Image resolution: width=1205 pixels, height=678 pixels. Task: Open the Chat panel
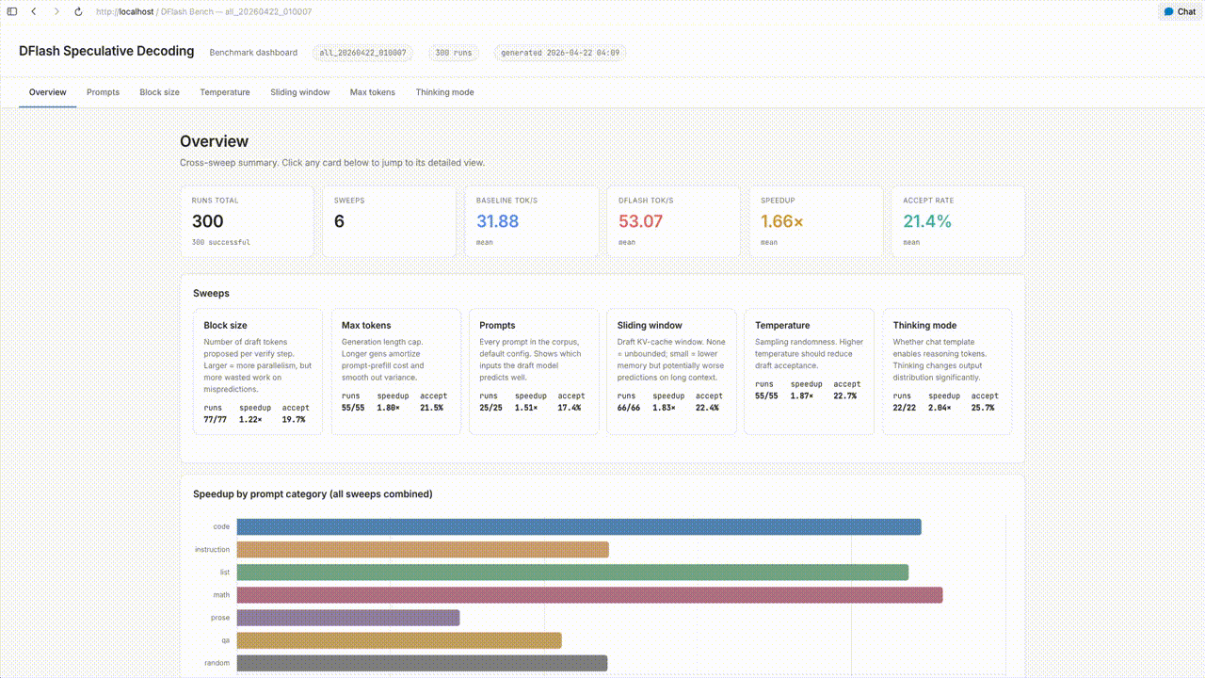click(x=1178, y=11)
